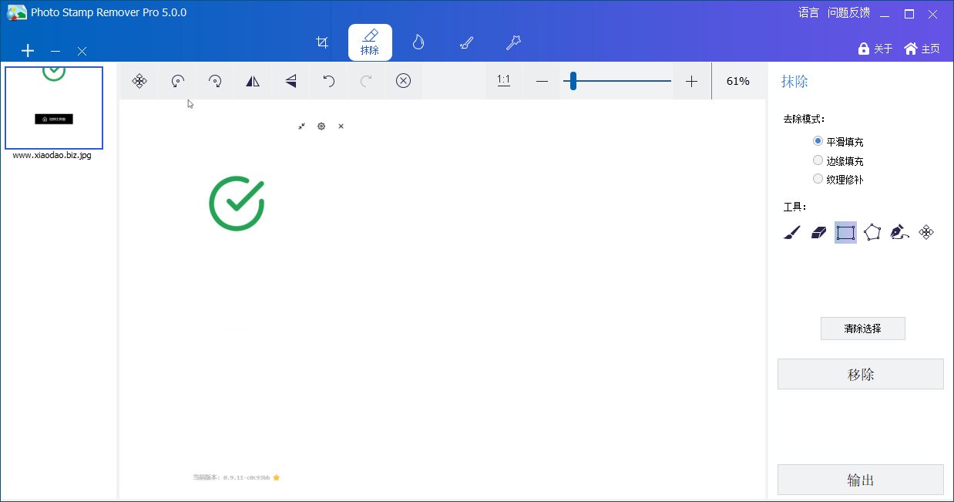
Task: Select the www.xiaodao.biz.jpg thumbnail
Action: coord(54,108)
